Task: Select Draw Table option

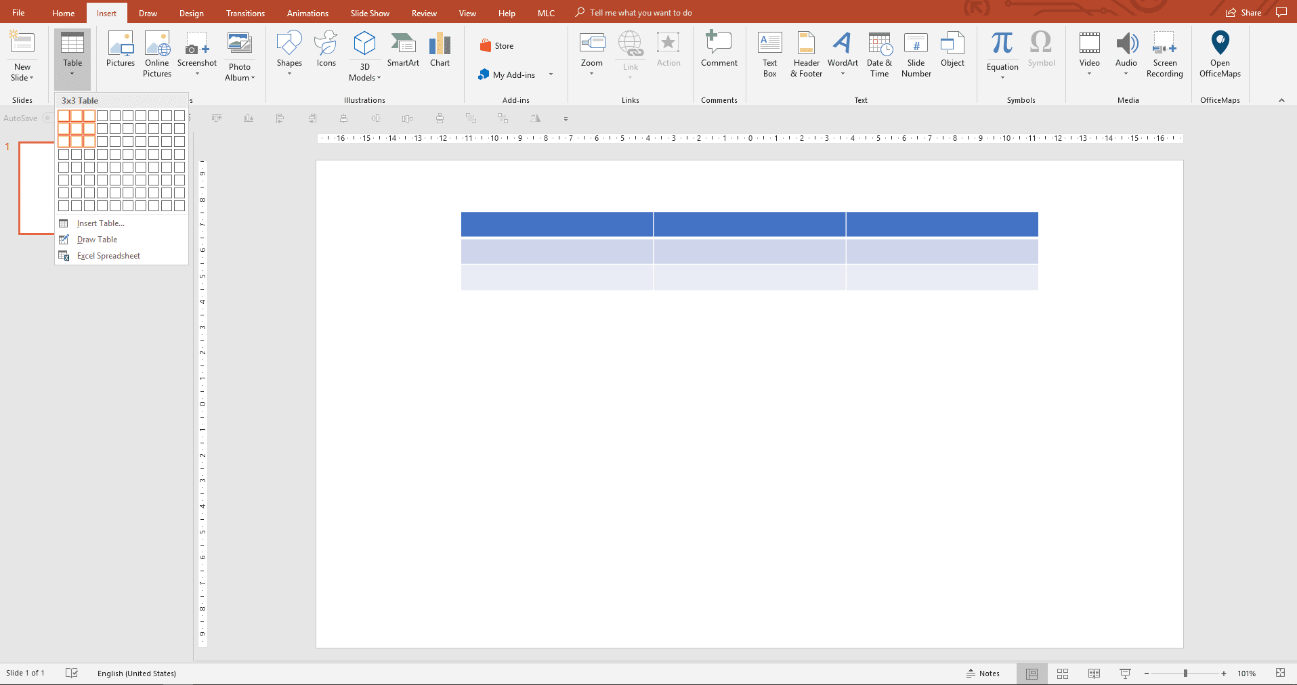Action: [95, 239]
